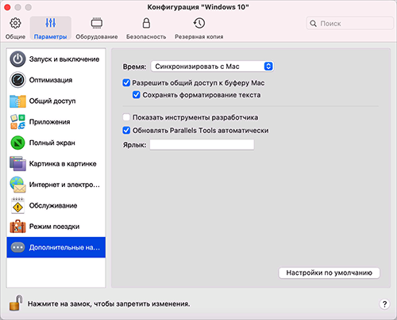Close the configuration window with red button
This screenshot has height=320, width=397.
pos(7,7)
